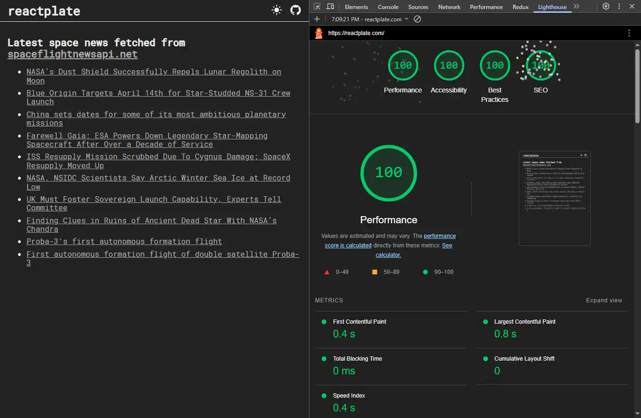
Task: Show more DevTools tabs chevron
Action: [576, 7]
